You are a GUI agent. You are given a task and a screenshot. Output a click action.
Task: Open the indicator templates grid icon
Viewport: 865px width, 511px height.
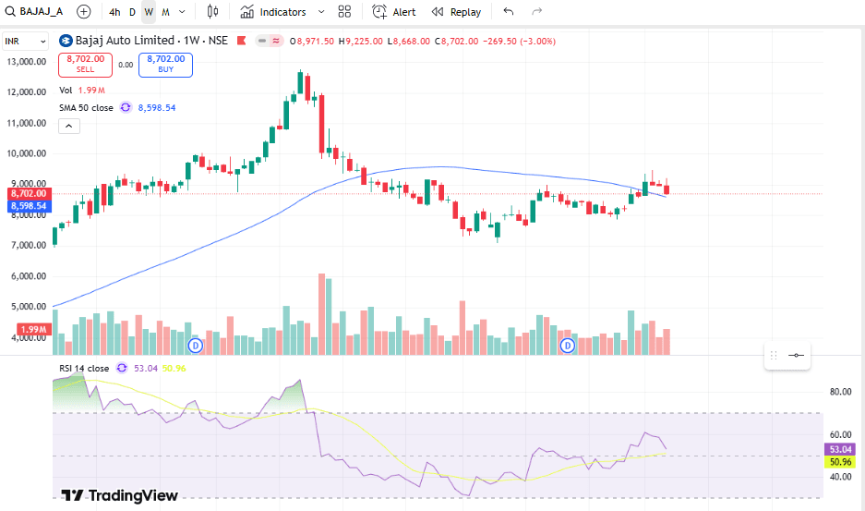[x=344, y=12]
